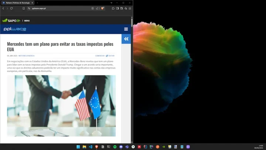Reload the current page
Image resolution: width=266 pixels, height=150 pixels.
click(11, 8)
